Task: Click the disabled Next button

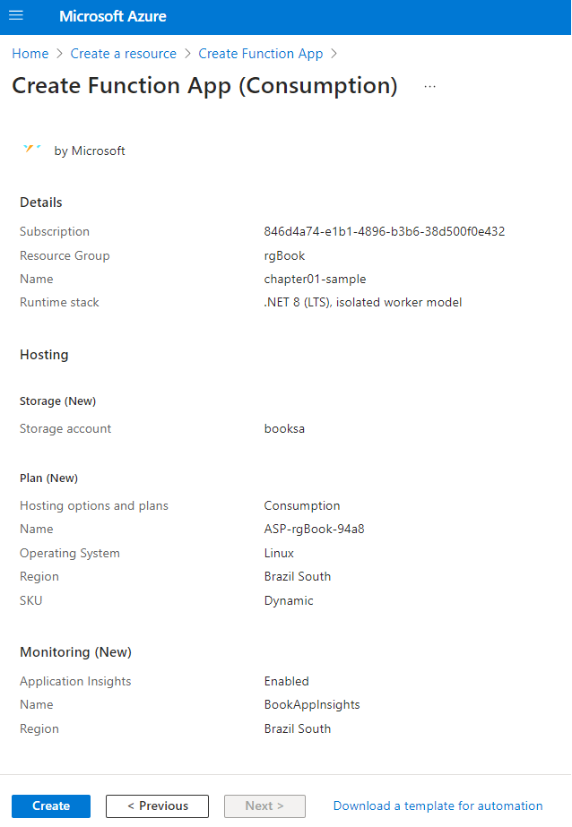Action: pyautogui.click(x=264, y=805)
